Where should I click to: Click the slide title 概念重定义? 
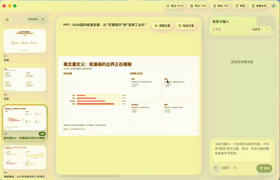[x=97, y=64]
